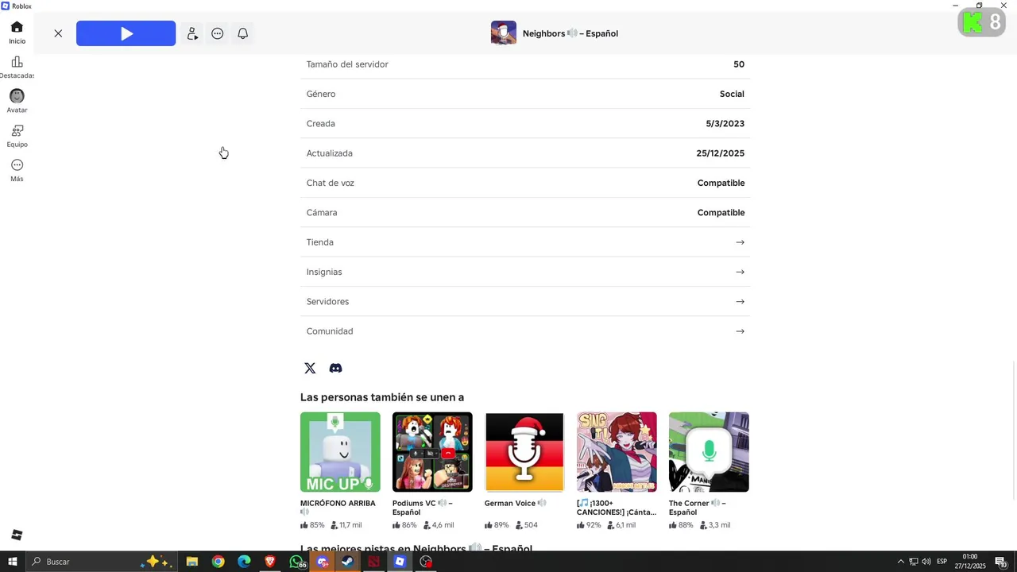Open Podiums VC game thumbnail
The height and width of the screenshot is (572, 1017).
[432, 452]
